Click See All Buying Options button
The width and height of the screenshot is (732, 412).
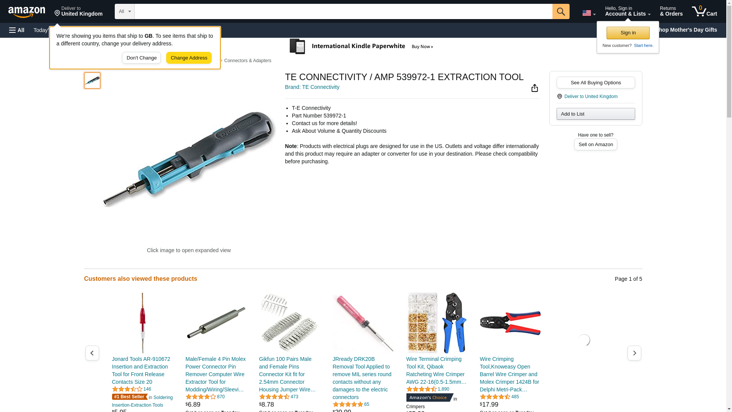click(596, 83)
